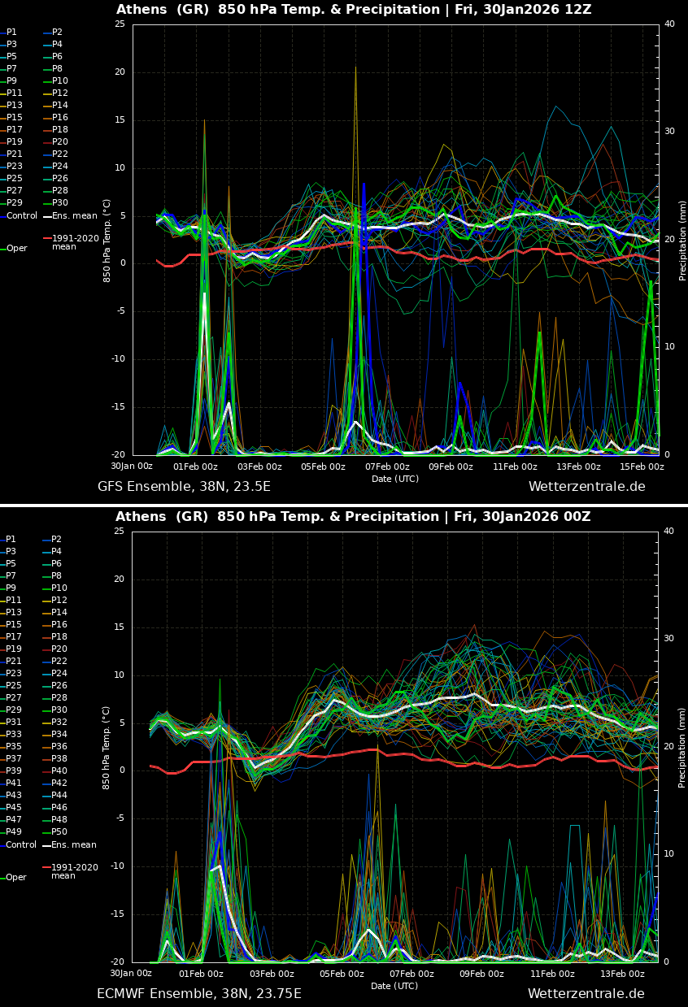
Task: Click the Precipitation (mm) axis label on GFS chart
Action: (x=683, y=241)
